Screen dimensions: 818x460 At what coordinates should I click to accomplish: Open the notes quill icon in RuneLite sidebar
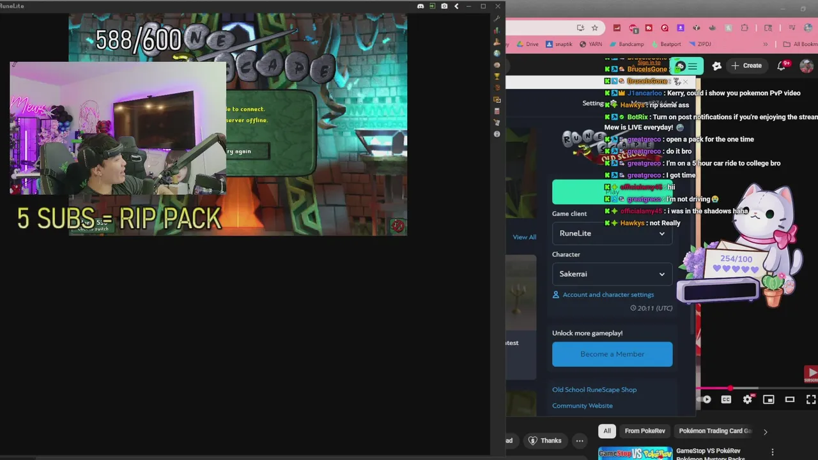pos(497,123)
